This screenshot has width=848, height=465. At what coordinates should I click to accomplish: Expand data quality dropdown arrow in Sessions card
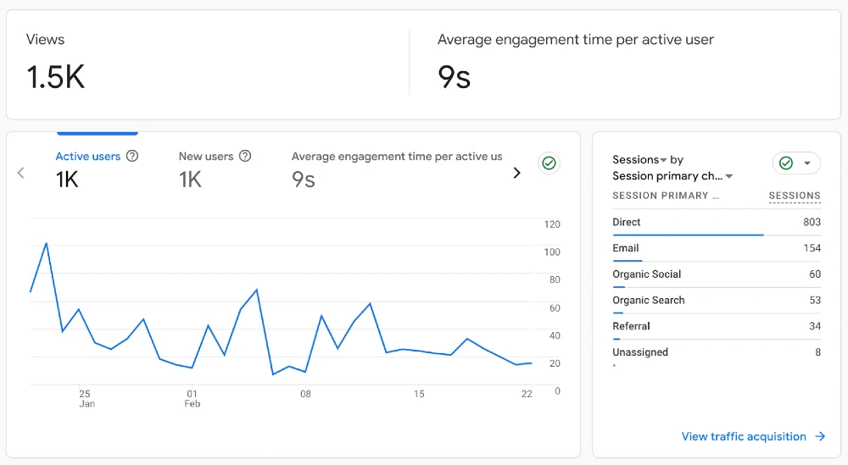click(807, 163)
